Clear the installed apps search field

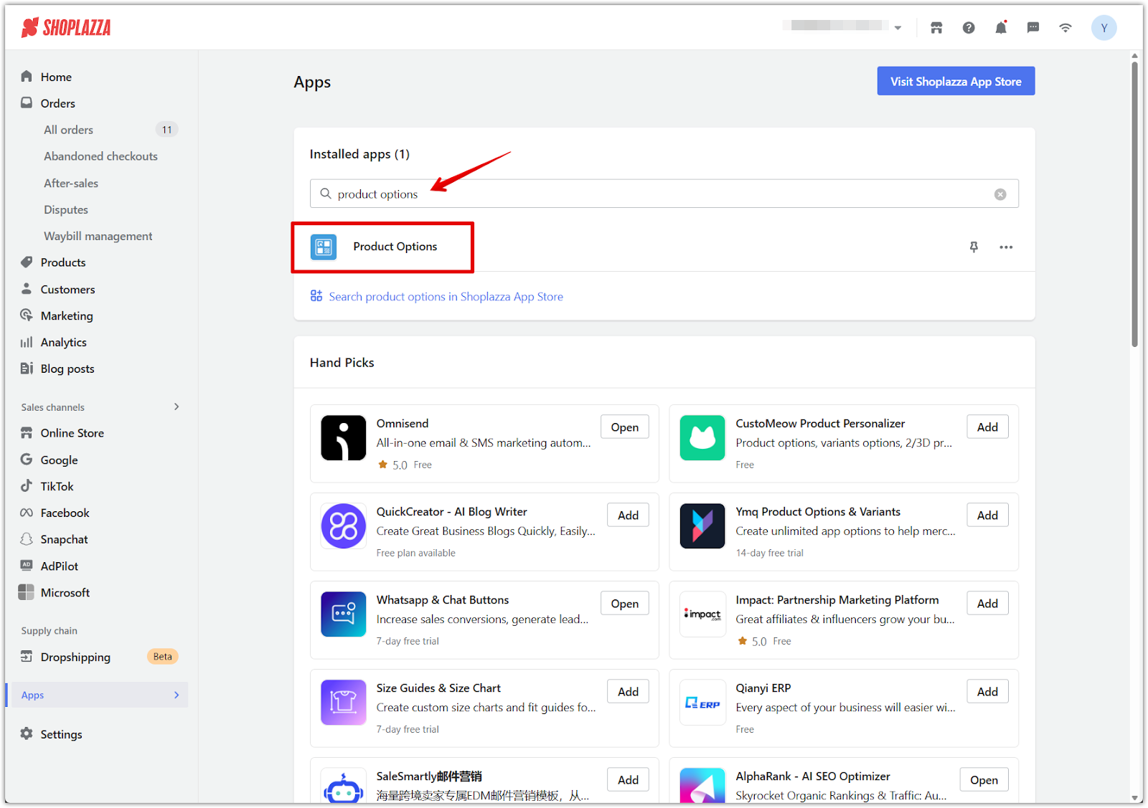click(x=1000, y=194)
